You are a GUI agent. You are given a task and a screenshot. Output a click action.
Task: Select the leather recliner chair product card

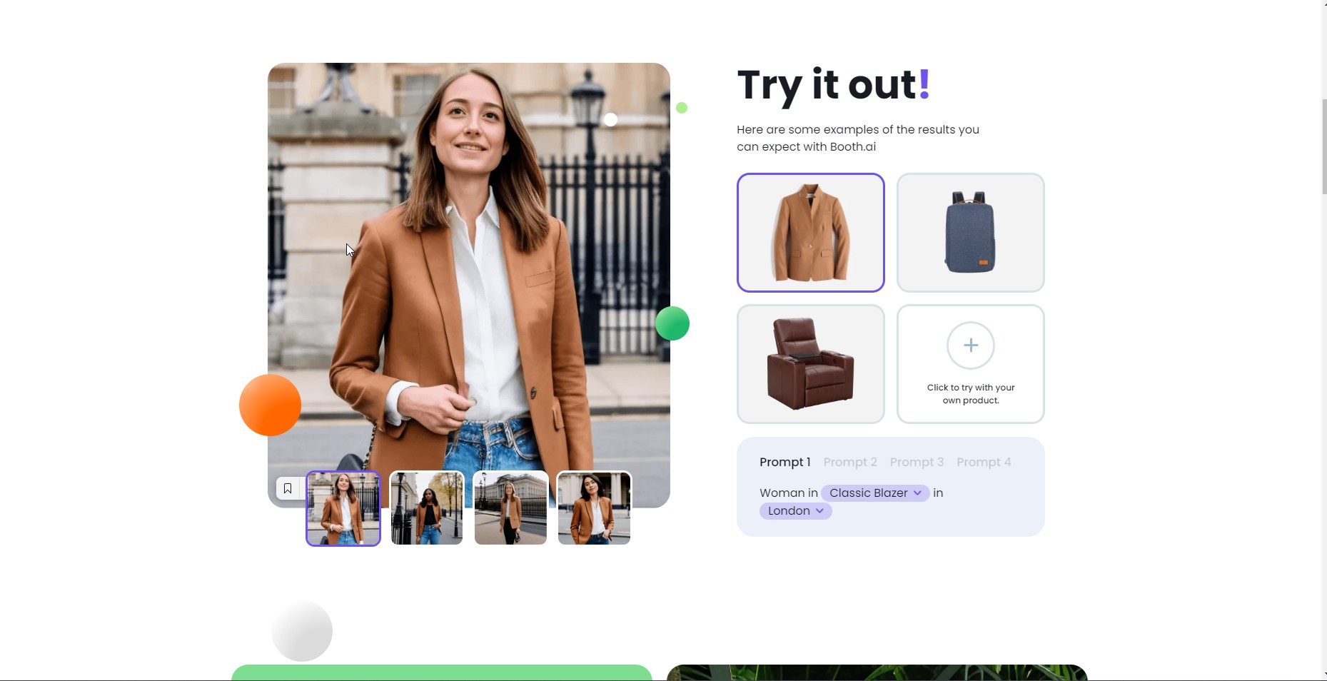(x=811, y=364)
